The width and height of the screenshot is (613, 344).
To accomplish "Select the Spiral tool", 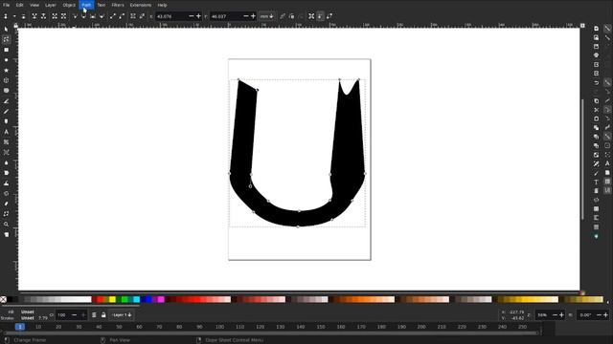I will [x=6, y=91].
